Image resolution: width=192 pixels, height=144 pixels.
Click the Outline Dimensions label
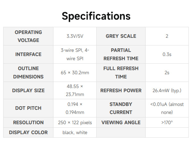pos(28,73)
